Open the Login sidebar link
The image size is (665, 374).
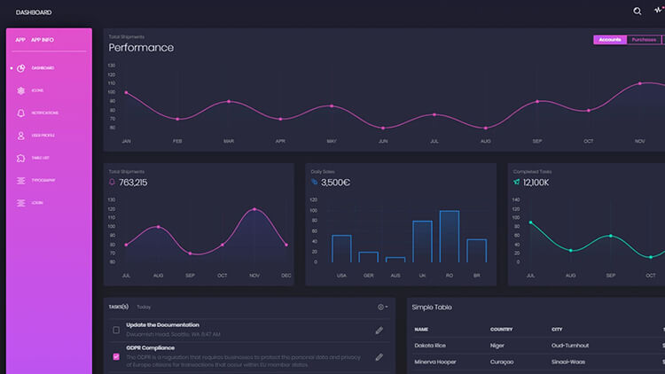37,203
